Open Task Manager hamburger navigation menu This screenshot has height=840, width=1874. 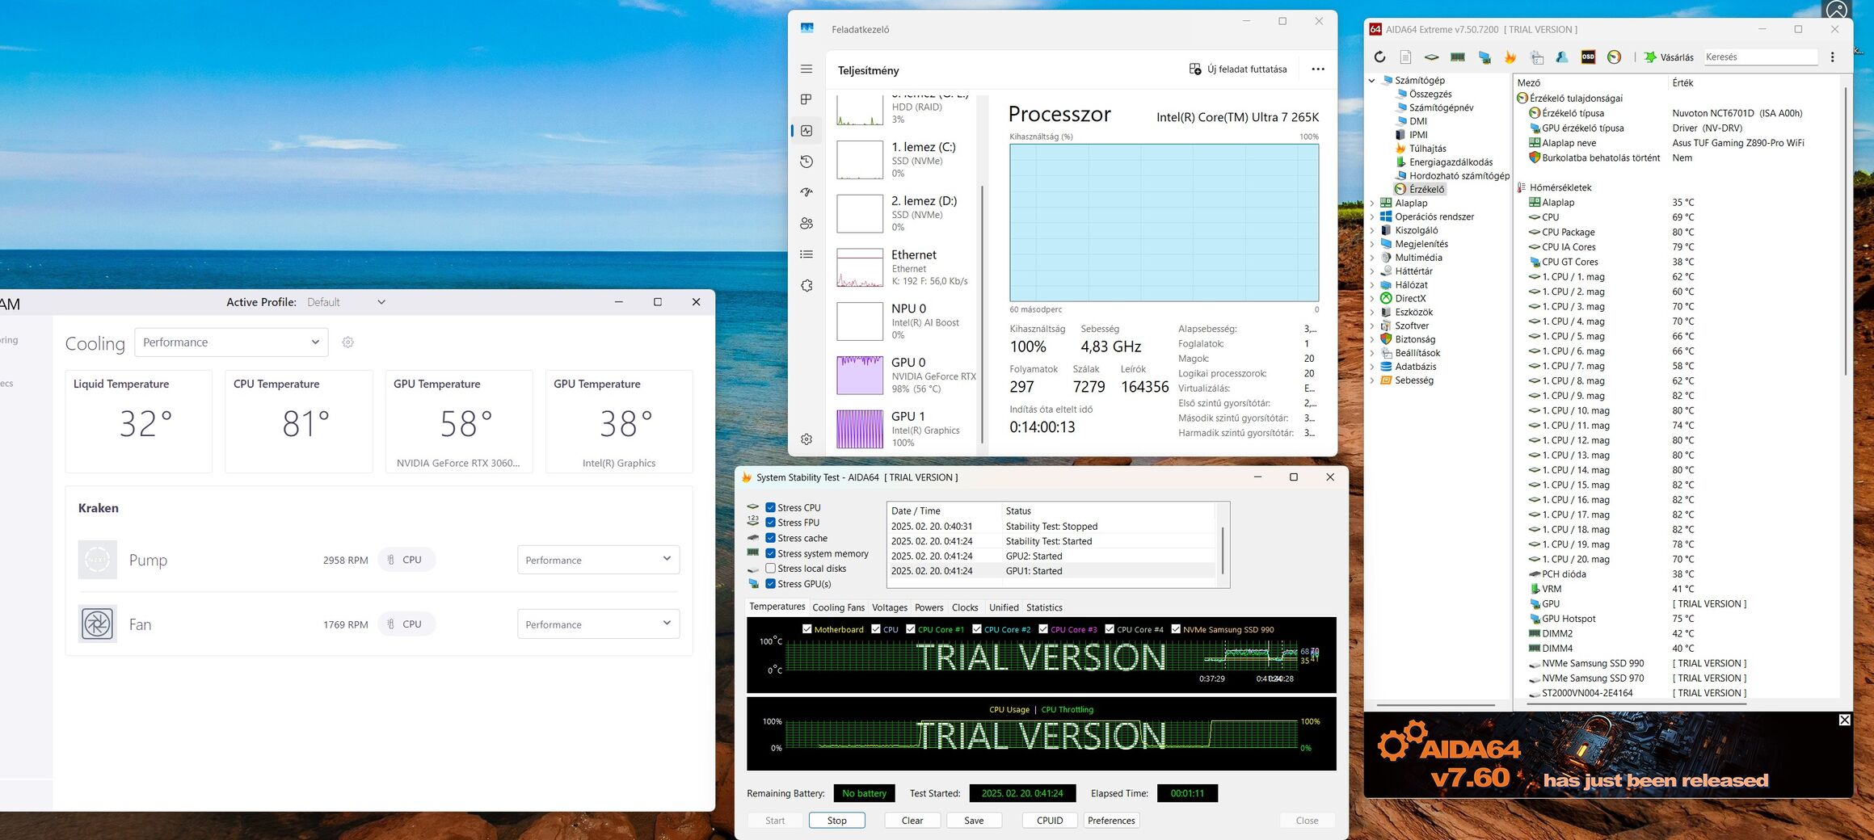[x=806, y=69]
